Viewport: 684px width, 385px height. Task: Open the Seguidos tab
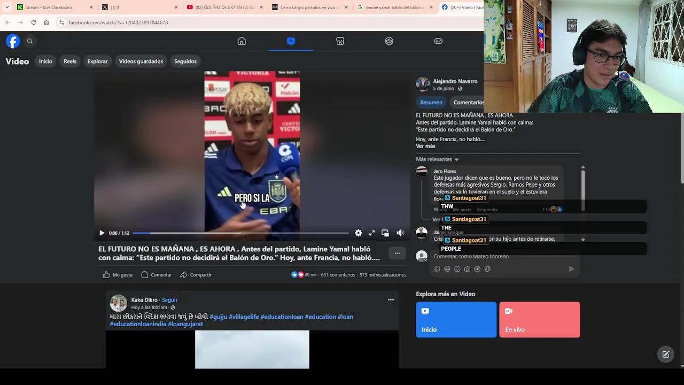[x=185, y=61]
